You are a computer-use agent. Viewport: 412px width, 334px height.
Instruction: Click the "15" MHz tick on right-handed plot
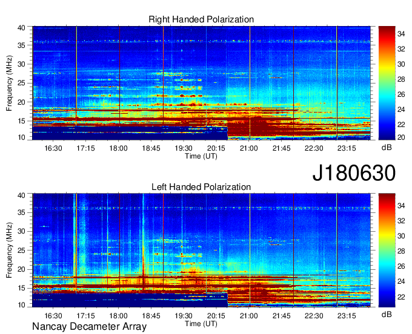tap(22, 121)
